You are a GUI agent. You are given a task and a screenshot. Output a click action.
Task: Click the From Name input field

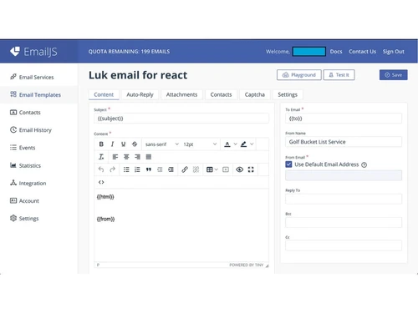(x=344, y=142)
